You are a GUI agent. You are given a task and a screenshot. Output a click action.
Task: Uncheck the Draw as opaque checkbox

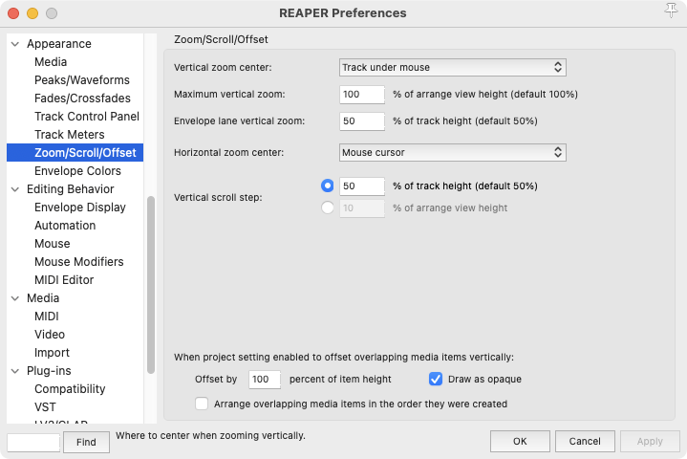[x=436, y=379]
